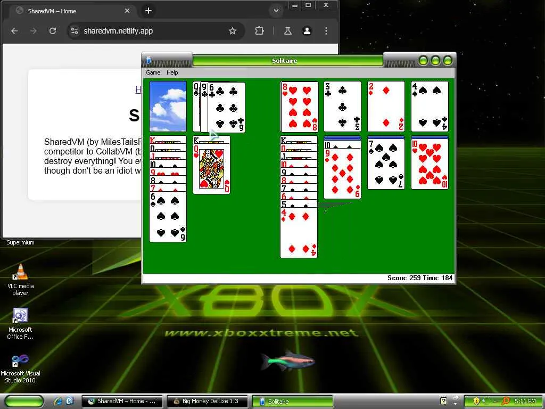The height and width of the screenshot is (409, 545).
Task: Select the 9 of diamonds tableau card
Action: (342, 174)
